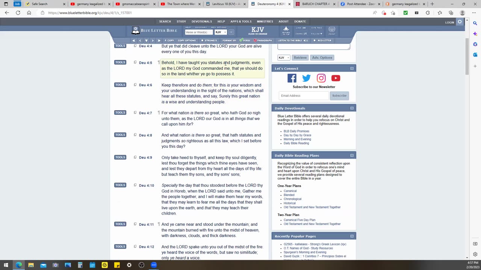Expand TOOLS for verse Deu 4:5
The image size is (481, 270).
point(120,62)
